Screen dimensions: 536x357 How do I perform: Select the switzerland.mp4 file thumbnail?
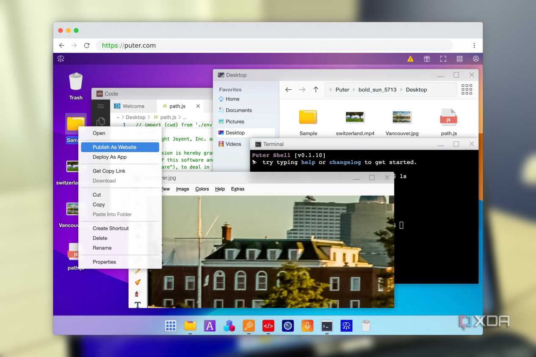(x=355, y=117)
